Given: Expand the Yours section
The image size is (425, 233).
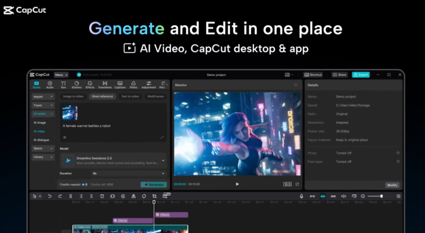Looking at the screenshot, I should 43,105.
